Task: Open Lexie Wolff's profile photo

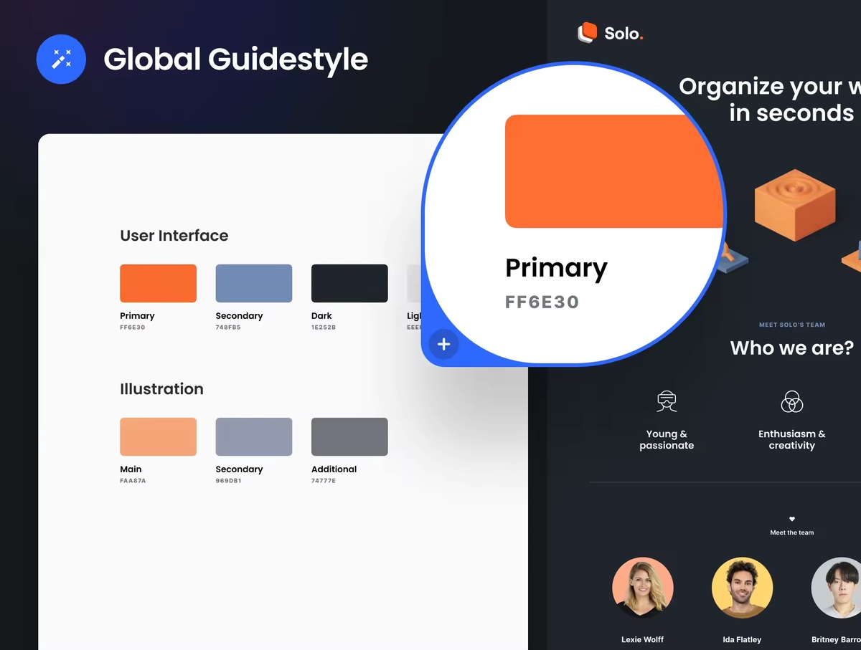Action: click(x=642, y=588)
